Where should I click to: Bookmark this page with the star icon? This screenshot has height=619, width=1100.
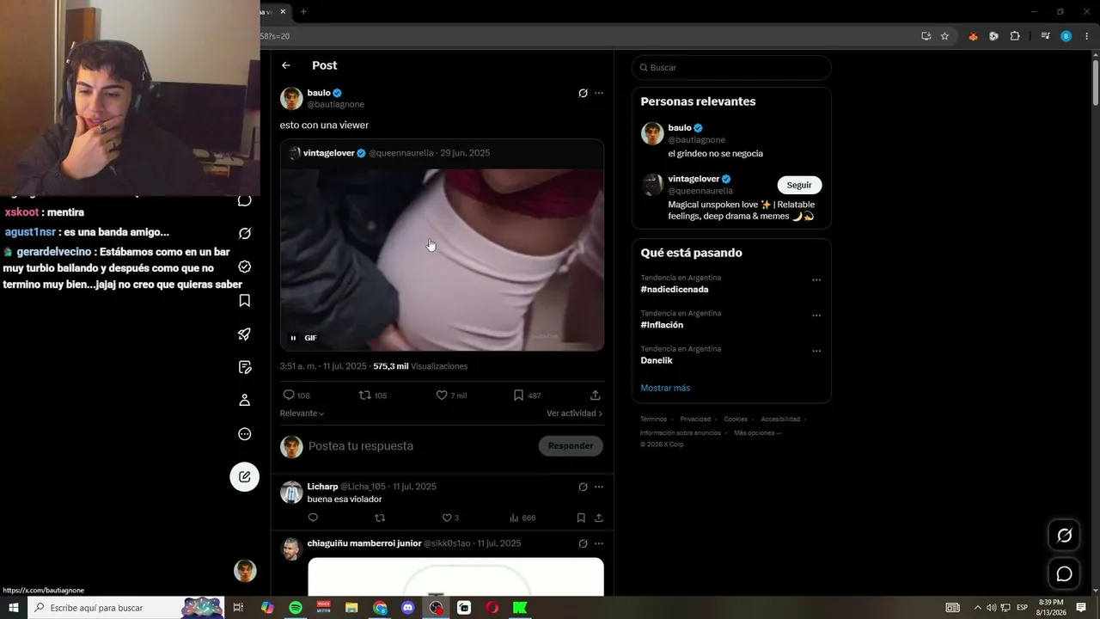[x=944, y=36]
